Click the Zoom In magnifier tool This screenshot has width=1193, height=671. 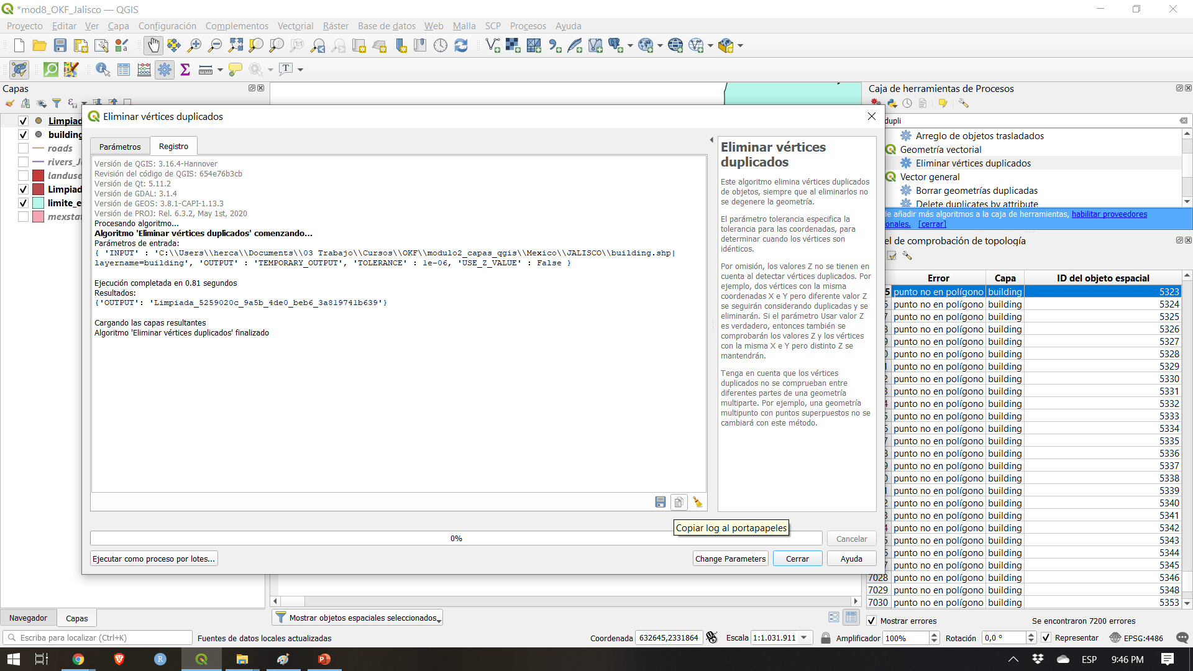(x=194, y=45)
